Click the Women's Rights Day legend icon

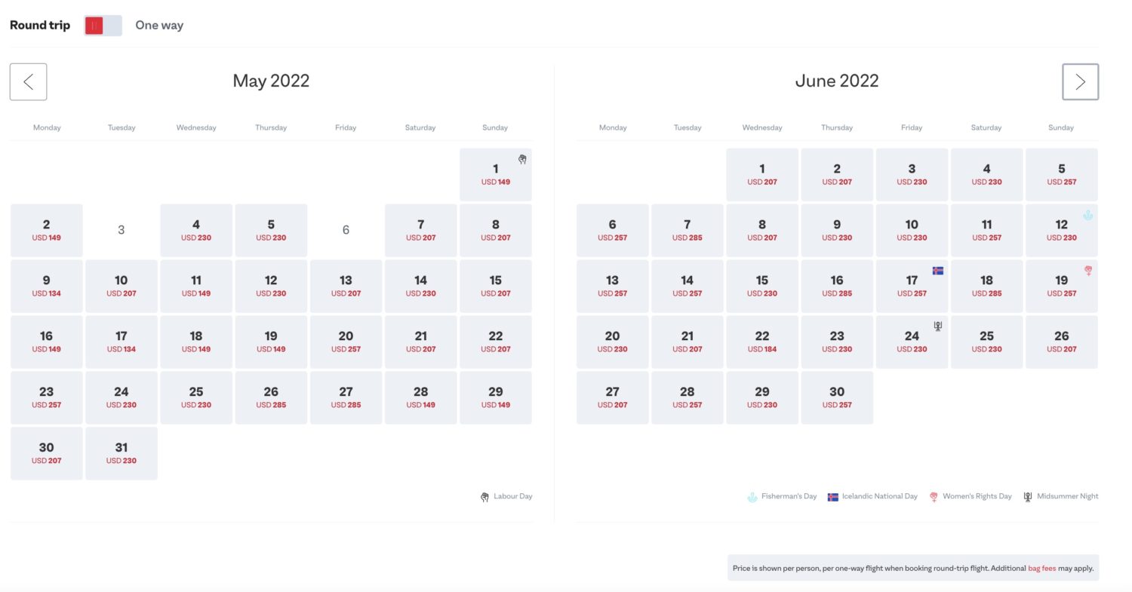click(934, 496)
